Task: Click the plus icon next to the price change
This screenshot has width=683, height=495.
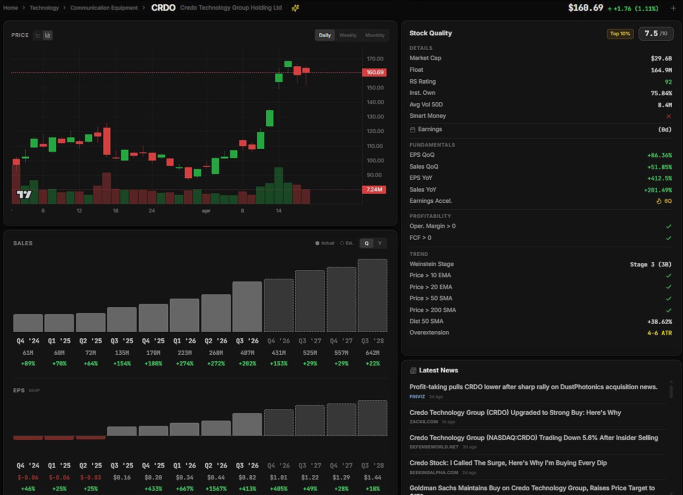Action: tap(673, 8)
